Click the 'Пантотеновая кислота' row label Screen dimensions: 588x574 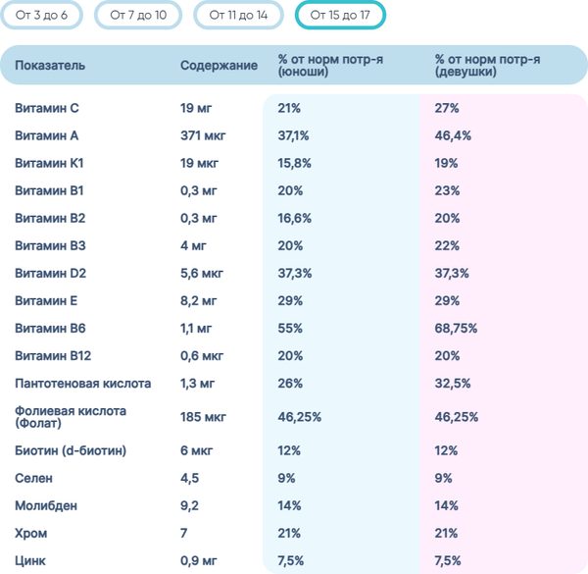[x=83, y=383]
